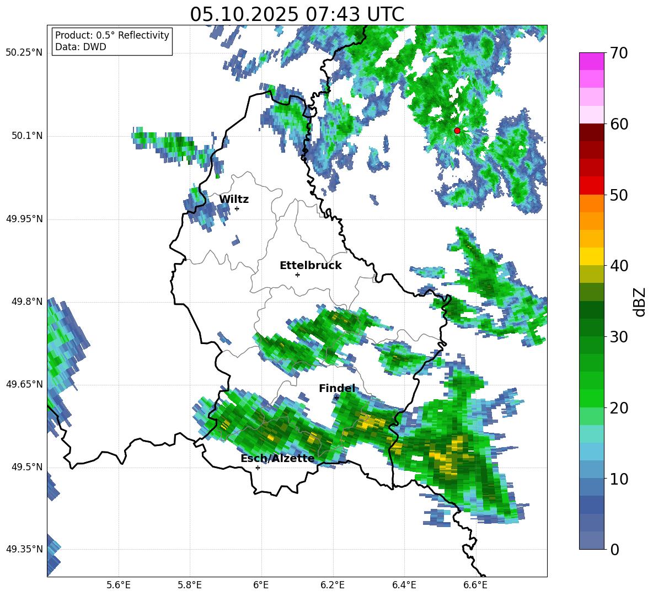The height and width of the screenshot is (596, 653).
Task: Click the 40 tick on the colorbar
Action: click(619, 266)
